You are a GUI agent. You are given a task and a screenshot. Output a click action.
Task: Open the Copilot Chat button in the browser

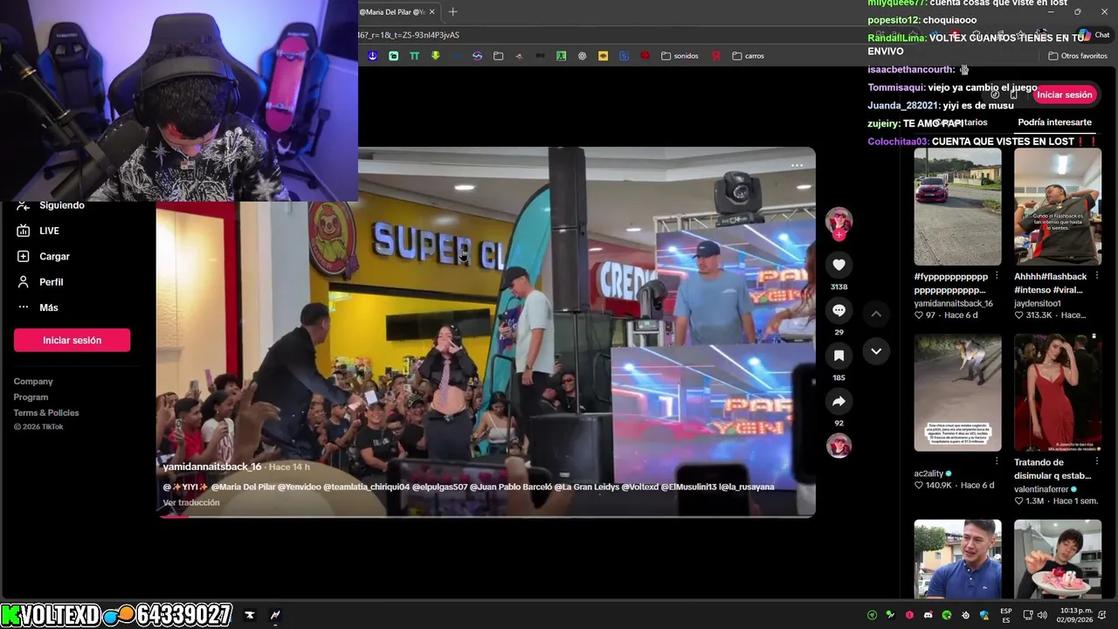(x=1094, y=35)
